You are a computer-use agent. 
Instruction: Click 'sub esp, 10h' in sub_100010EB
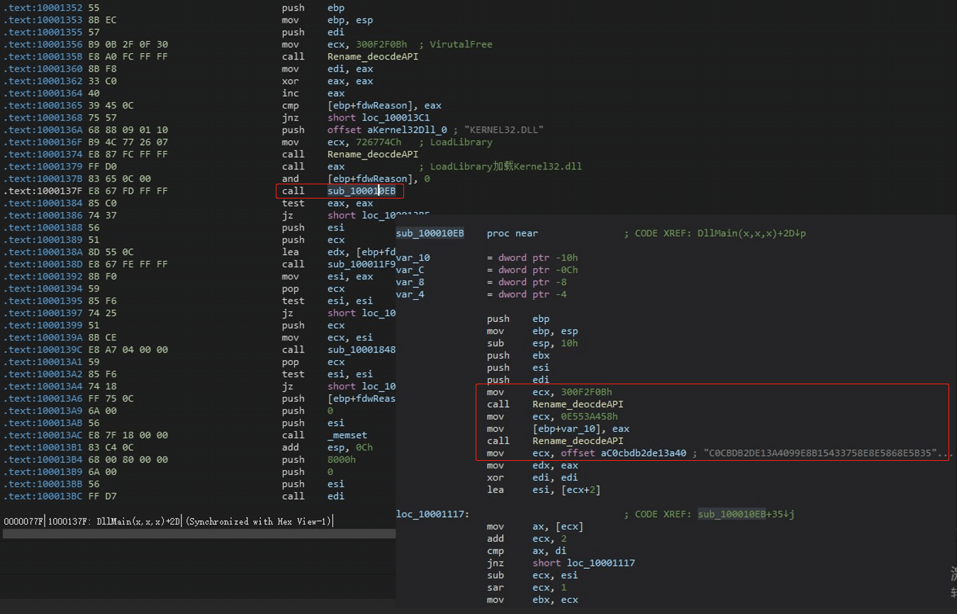pos(532,343)
